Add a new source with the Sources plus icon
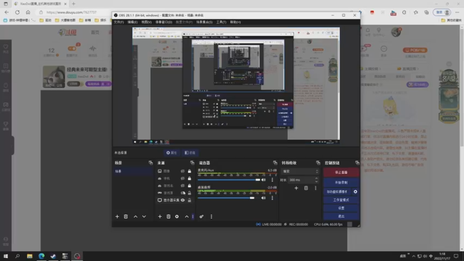The width and height of the screenshot is (464, 261). tap(160, 216)
